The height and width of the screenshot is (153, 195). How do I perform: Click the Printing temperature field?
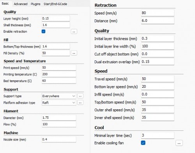point(59,74)
